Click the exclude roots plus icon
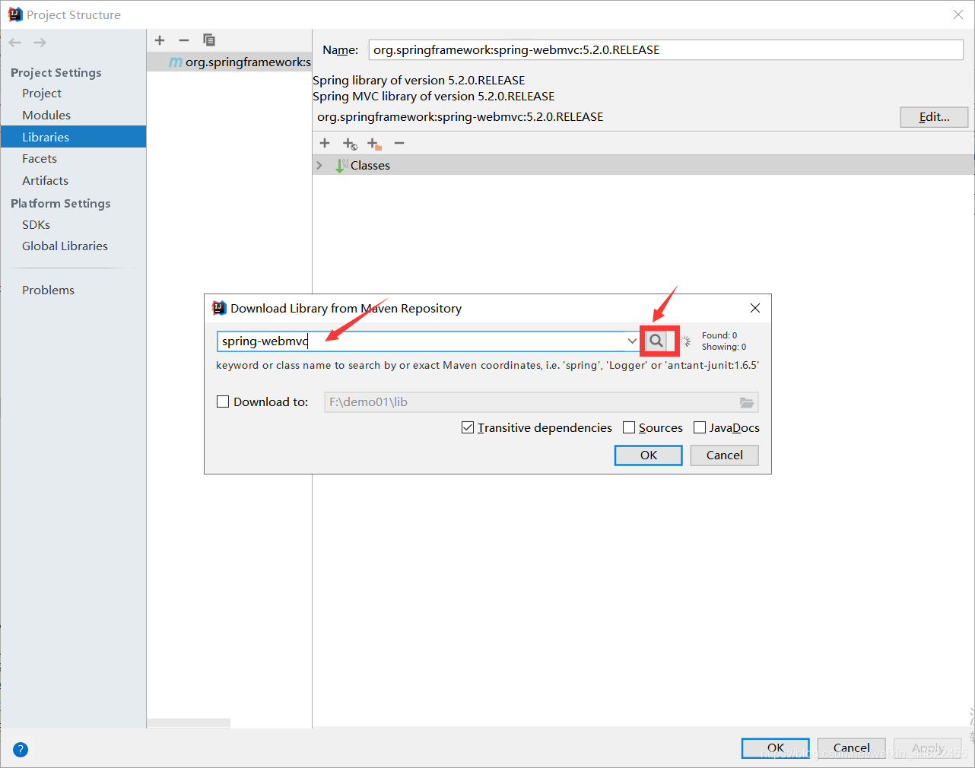Screen dimensions: 975x768 (374, 144)
